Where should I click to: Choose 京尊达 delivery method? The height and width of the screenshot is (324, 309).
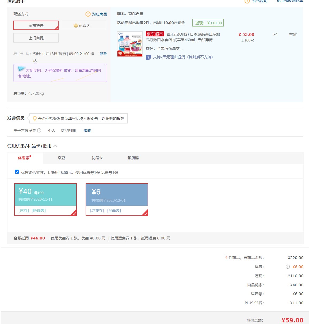click(x=84, y=25)
